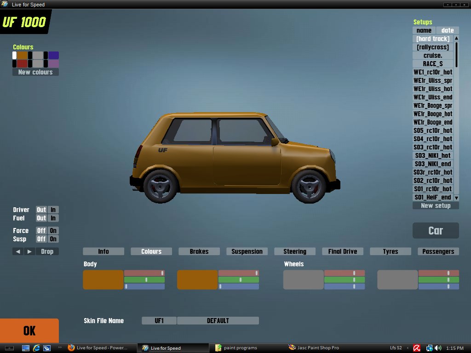Set Driver to Out
The image size is (471, 353).
coord(41,210)
